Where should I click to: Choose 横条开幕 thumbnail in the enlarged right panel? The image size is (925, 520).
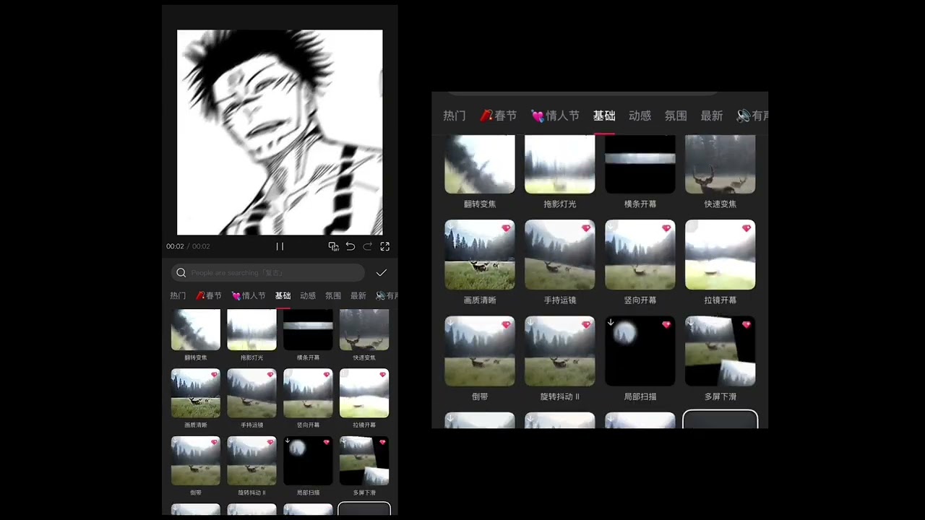click(x=640, y=165)
